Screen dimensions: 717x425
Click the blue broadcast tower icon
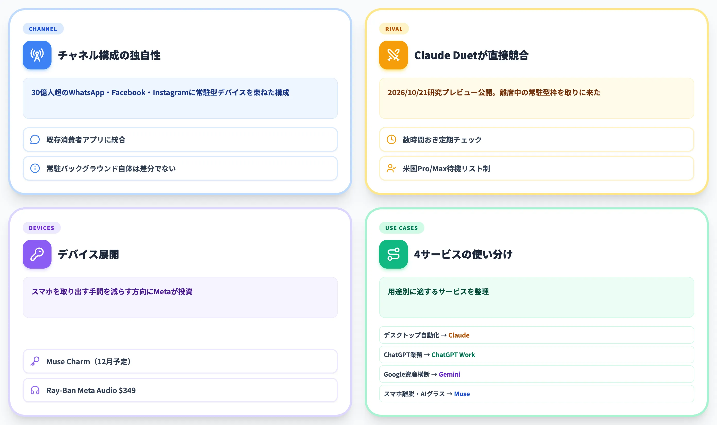click(37, 55)
